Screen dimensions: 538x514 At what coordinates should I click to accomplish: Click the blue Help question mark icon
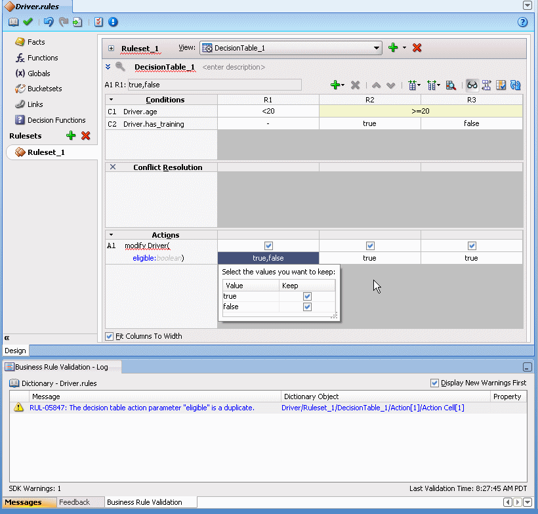pyautogui.click(x=522, y=22)
